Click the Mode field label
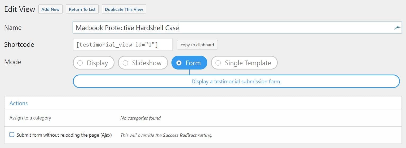Screen dimensions: 406x148 [x=13, y=62]
